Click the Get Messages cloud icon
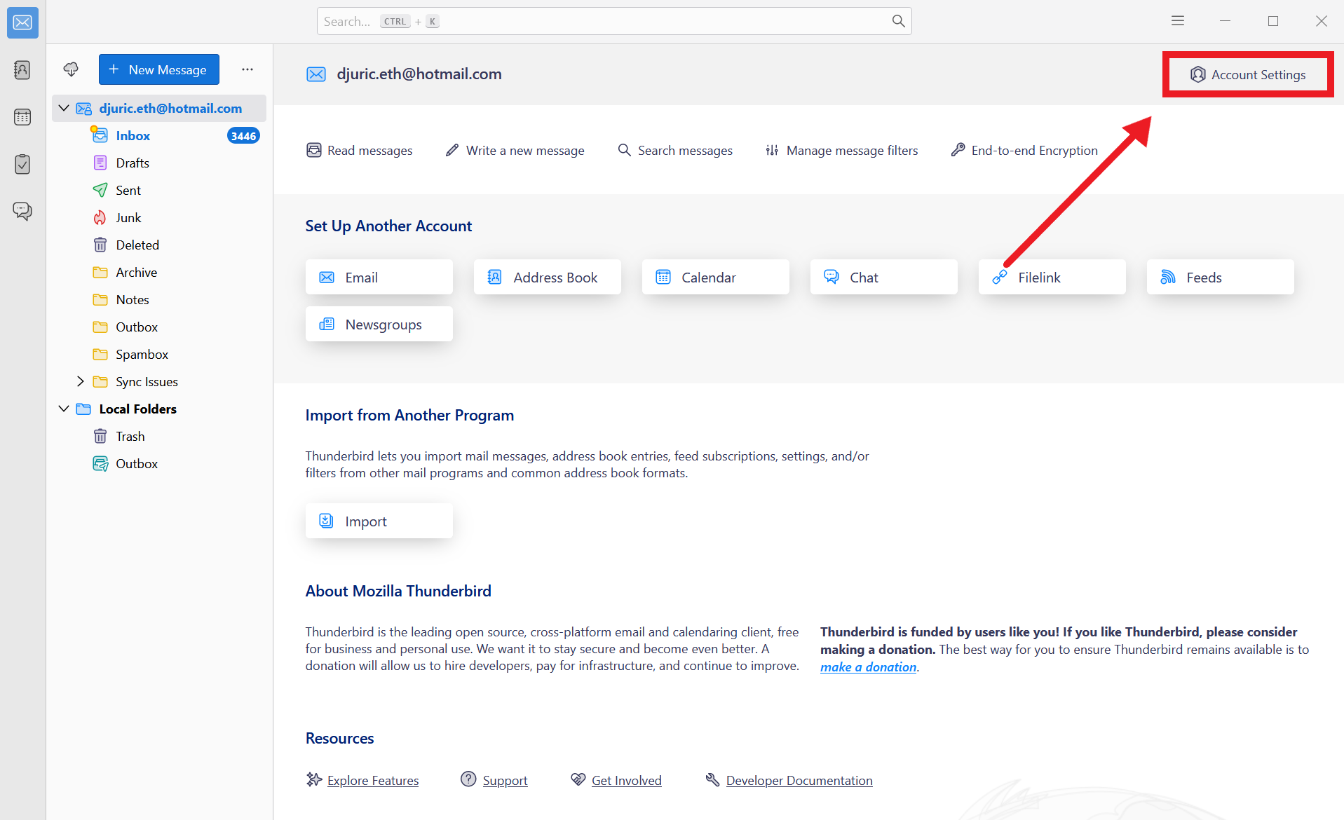The image size is (1344, 820). point(71,69)
